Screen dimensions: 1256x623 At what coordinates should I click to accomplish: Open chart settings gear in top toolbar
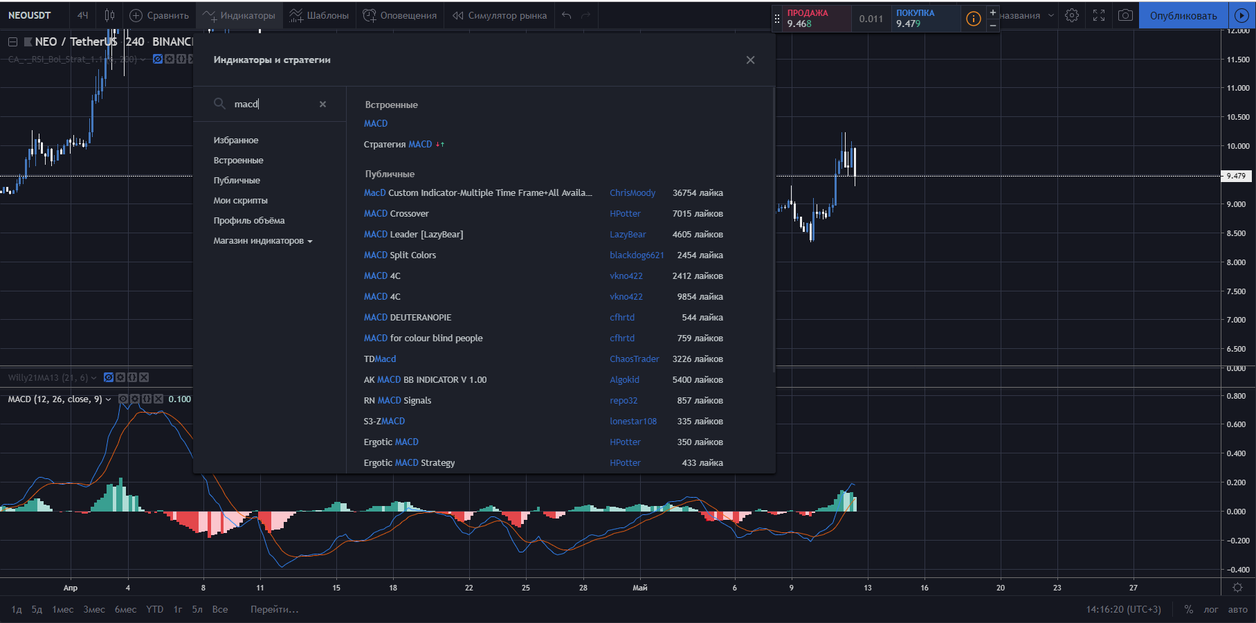(x=1072, y=15)
